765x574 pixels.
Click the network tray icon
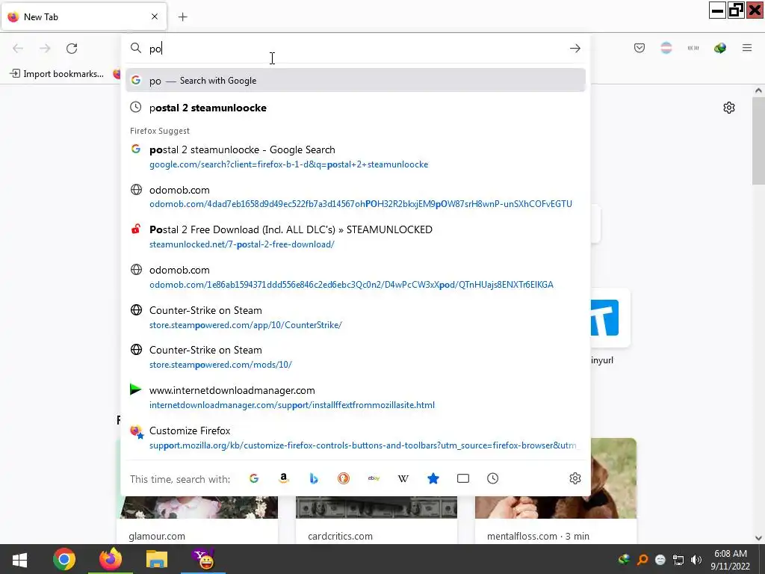pos(678,560)
